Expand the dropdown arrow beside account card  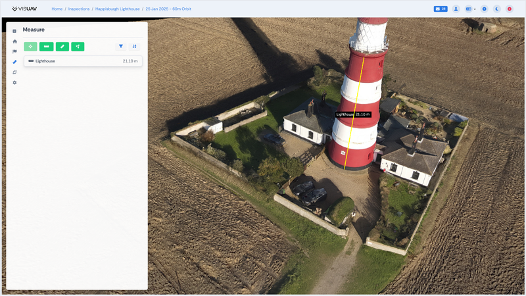pos(475,9)
